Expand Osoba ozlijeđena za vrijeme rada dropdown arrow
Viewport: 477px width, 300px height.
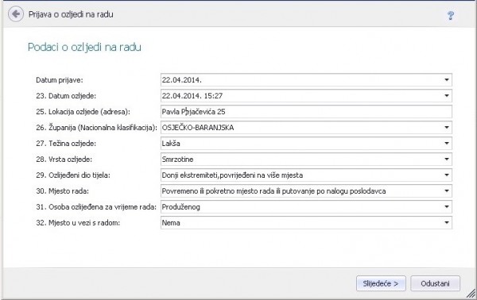pos(447,207)
